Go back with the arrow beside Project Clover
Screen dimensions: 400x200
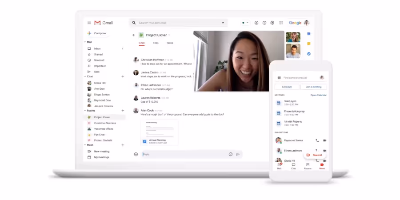(x=134, y=35)
